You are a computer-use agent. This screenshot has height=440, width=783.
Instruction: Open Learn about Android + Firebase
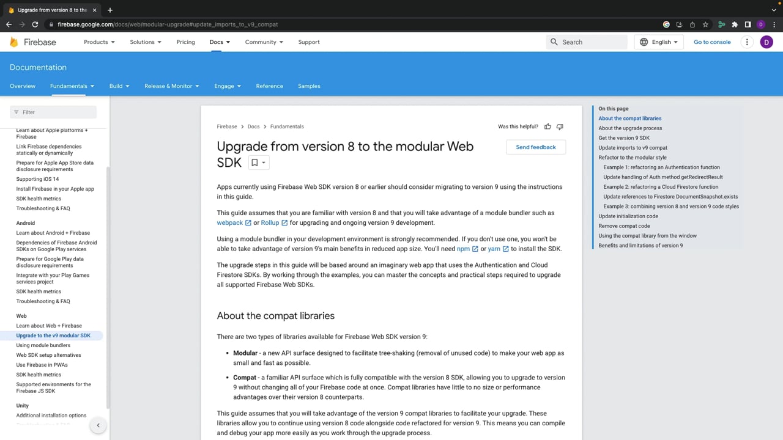[x=53, y=233]
